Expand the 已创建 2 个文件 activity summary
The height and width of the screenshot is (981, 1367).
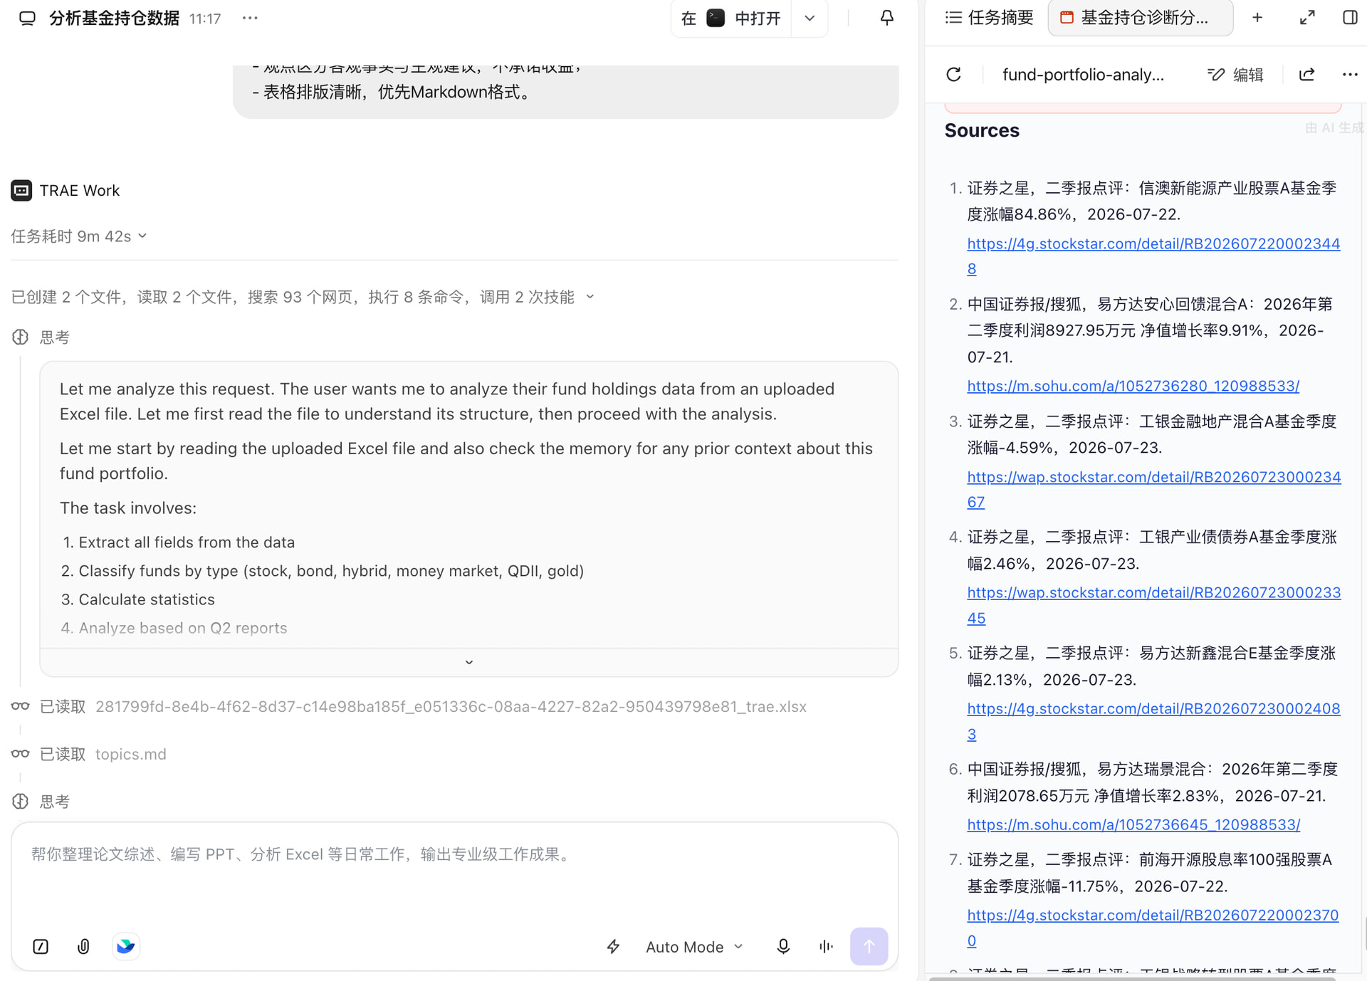[303, 297]
